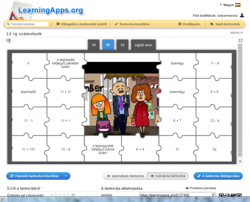Select the 12 answer tab
Image resolution: width=250 pixels, height=202 pixels.
[x=122, y=45]
